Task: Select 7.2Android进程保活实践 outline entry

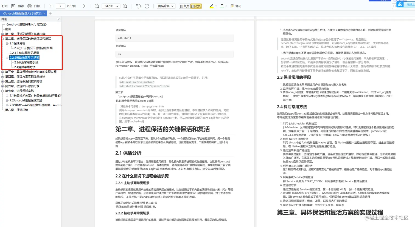Action: 26,101
